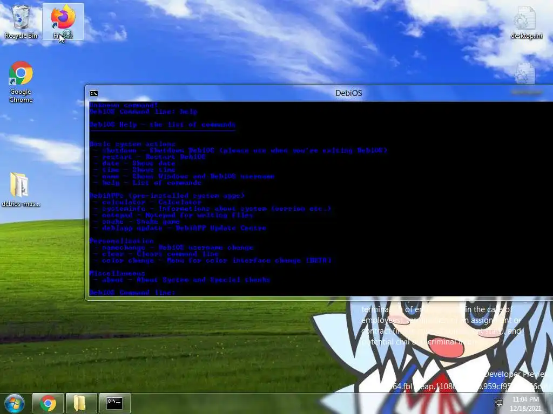
Task: Click 'namechange - DebiOS username change' line
Action: pyautogui.click(x=173, y=247)
